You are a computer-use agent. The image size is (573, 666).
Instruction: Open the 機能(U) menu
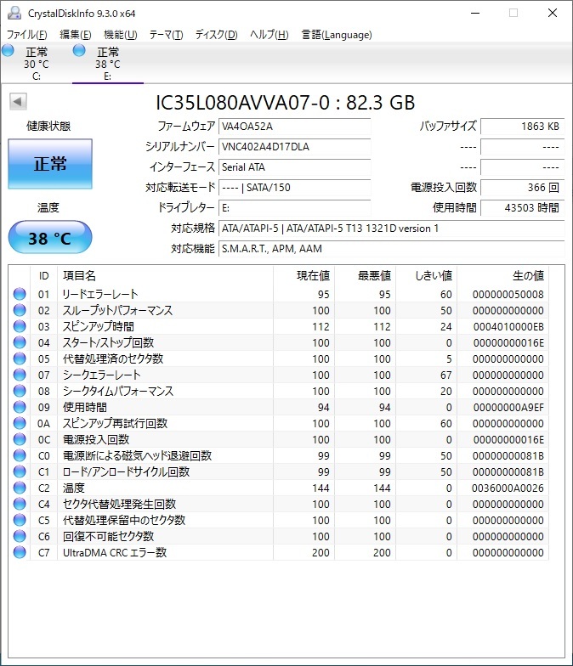(x=121, y=35)
